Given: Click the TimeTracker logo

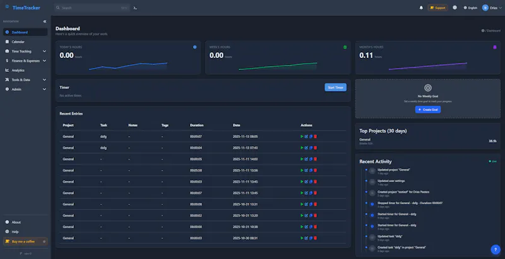Looking at the screenshot, I should (x=23, y=8).
